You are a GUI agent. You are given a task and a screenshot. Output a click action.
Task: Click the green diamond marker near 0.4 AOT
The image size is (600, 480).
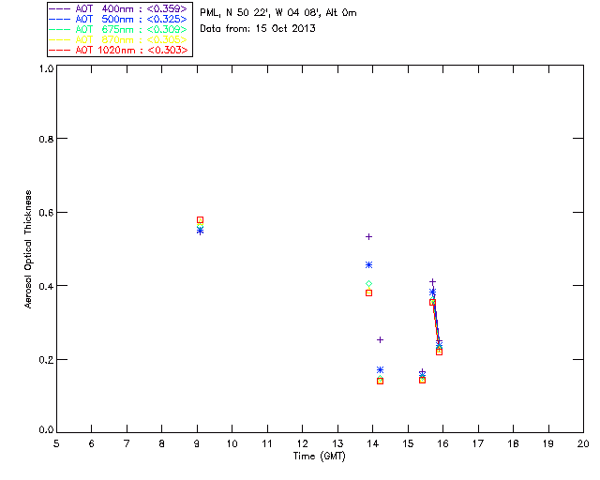coord(368,284)
